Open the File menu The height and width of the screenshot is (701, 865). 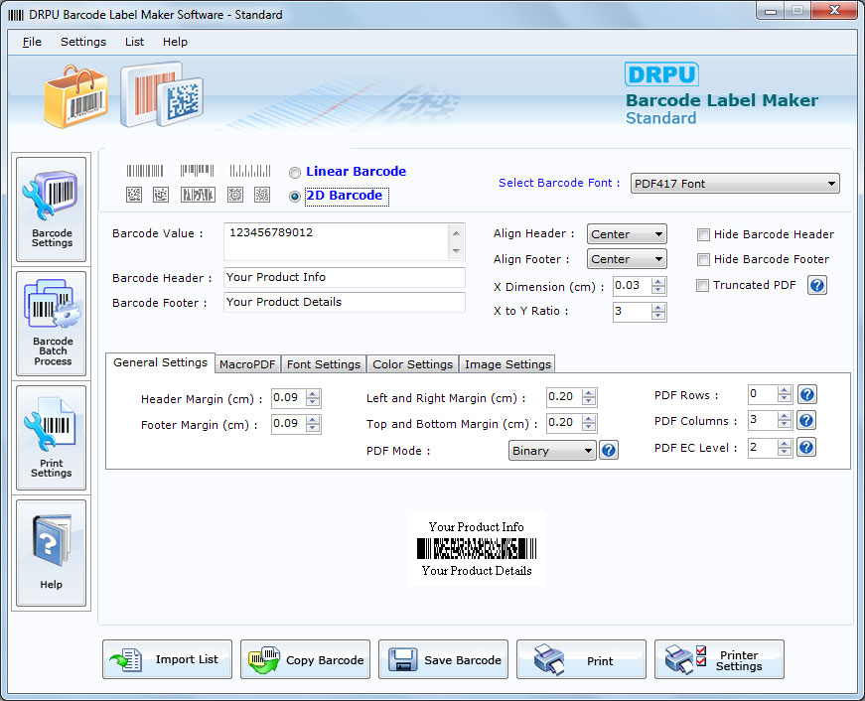32,42
